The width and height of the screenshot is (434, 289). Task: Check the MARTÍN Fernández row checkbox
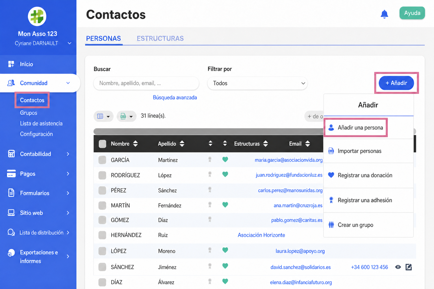(x=102, y=205)
